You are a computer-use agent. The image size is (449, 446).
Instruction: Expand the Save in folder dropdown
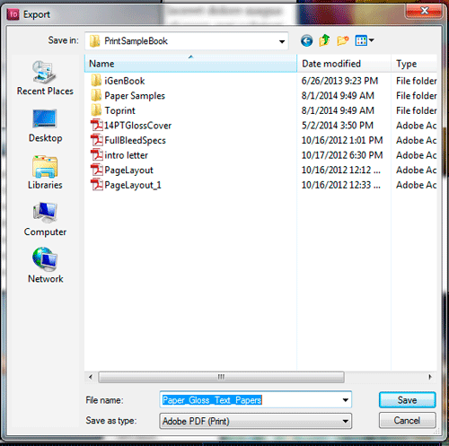281,41
